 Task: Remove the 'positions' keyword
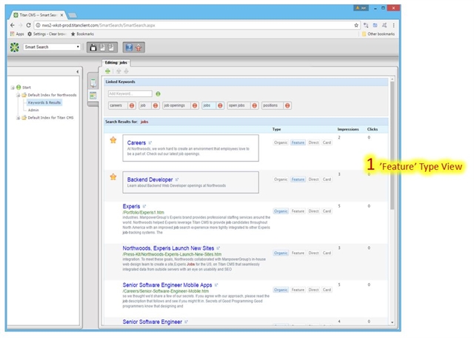[287, 105]
